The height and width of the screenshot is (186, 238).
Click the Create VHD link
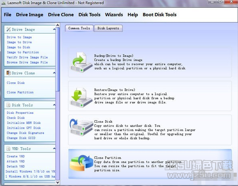pos(16,156)
